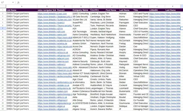Select the 4wardPRO company cell
183x111 pixels.
[x=81, y=23]
